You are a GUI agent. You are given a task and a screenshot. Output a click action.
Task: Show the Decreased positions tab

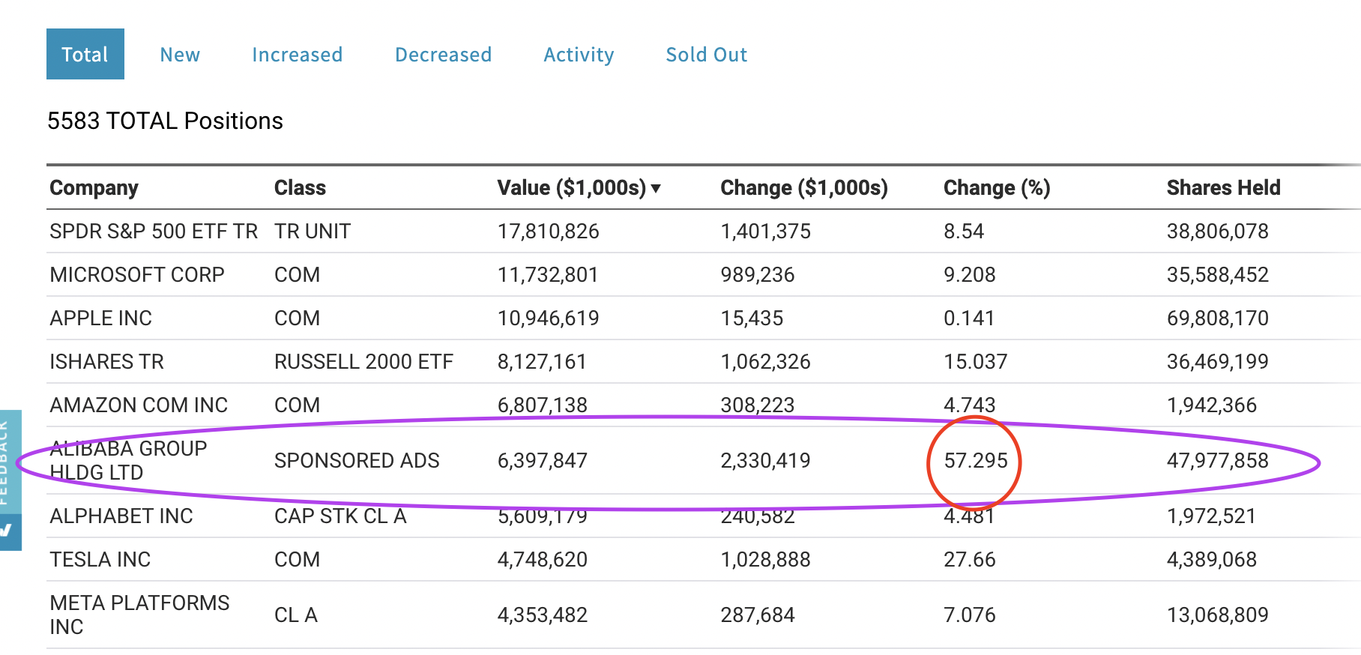[443, 55]
